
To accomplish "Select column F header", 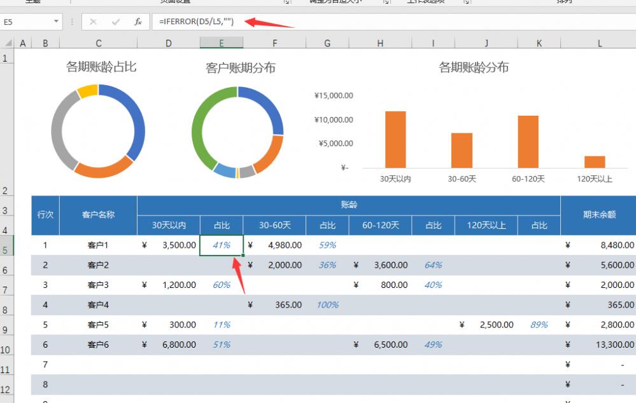I will tap(274, 43).
